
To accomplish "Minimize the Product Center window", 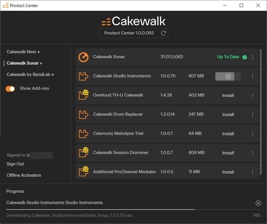I will click(225, 5).
